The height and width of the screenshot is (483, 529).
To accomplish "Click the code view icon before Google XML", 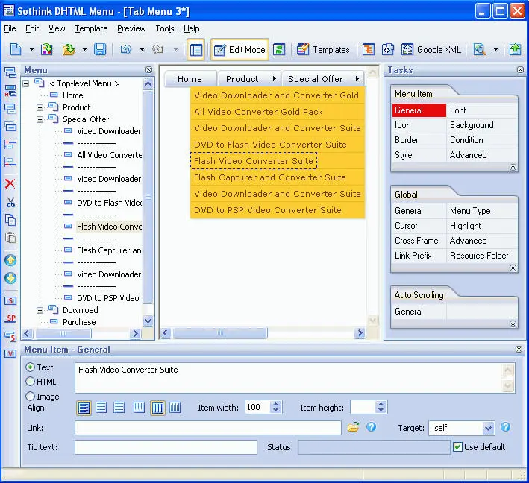I will pyautogui.click(x=388, y=49).
